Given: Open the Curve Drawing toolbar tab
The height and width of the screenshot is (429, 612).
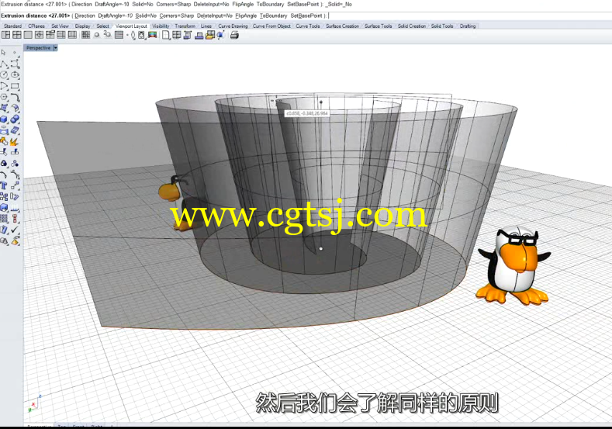Looking at the screenshot, I should [233, 26].
